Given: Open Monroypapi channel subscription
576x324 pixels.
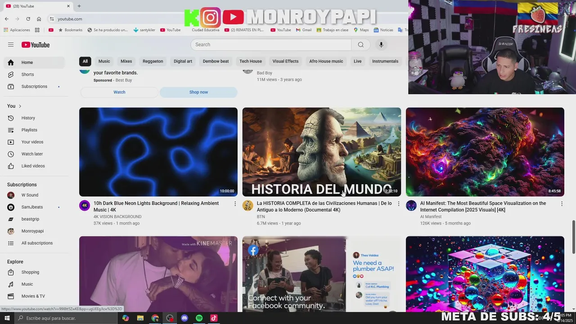Looking at the screenshot, I should pos(34,231).
